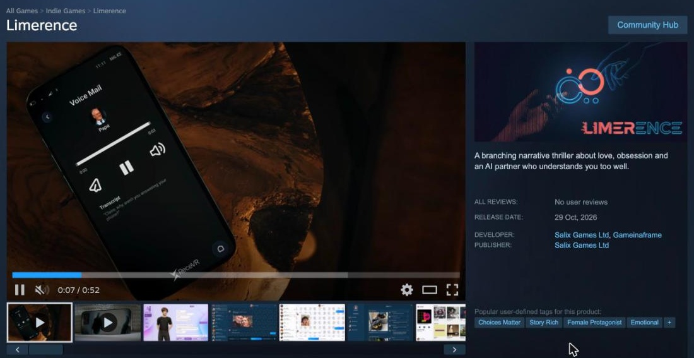Open the sixth messaging screenshot thumbnail
Screen dimensions: 694x358
pos(380,322)
